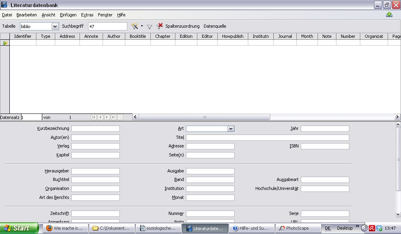
Task: Click the green insert-data arrow below the menu bar
Action: (389, 14)
